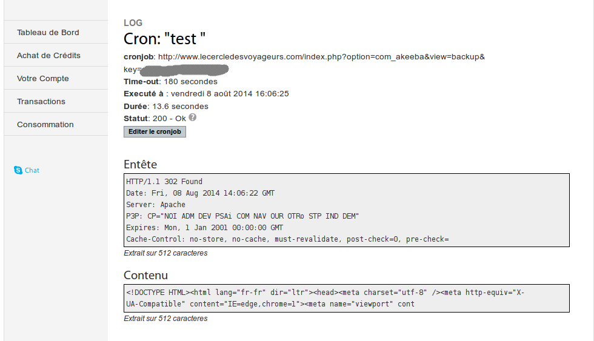
Task: Click the Executé à date line
Action: 206,94
